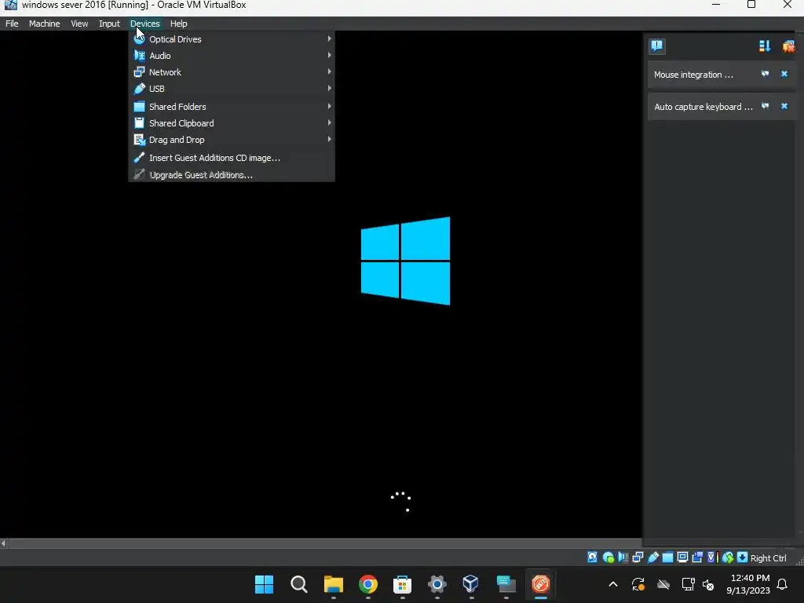
Task: Open the Windows notification bell
Action: 783,584
